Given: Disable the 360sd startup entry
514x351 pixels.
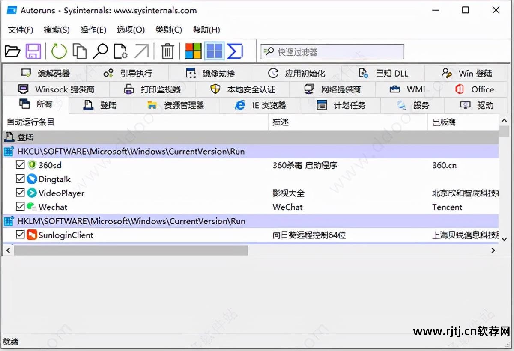Looking at the screenshot, I should (20, 165).
